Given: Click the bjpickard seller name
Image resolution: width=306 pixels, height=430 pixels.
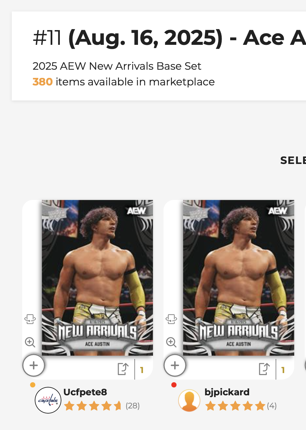Looking at the screenshot, I should point(227,392).
